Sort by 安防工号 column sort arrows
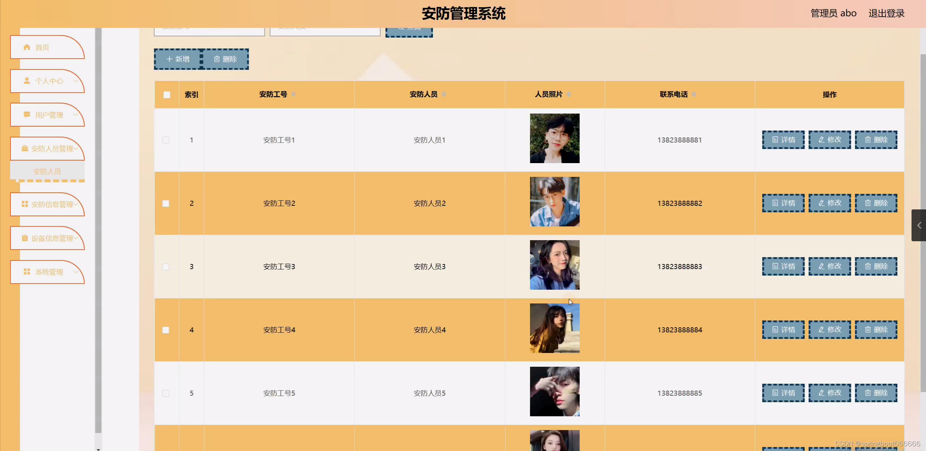The width and height of the screenshot is (926, 451). click(293, 94)
